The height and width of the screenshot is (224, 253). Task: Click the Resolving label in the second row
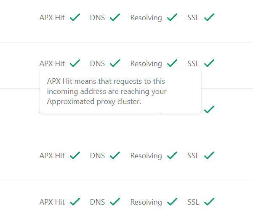146,64
